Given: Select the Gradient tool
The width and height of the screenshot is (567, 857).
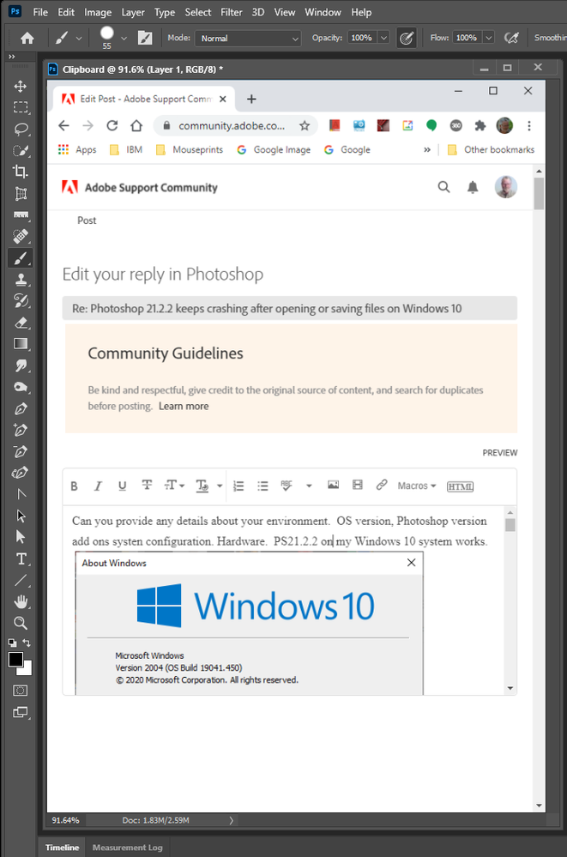Looking at the screenshot, I should click(21, 344).
